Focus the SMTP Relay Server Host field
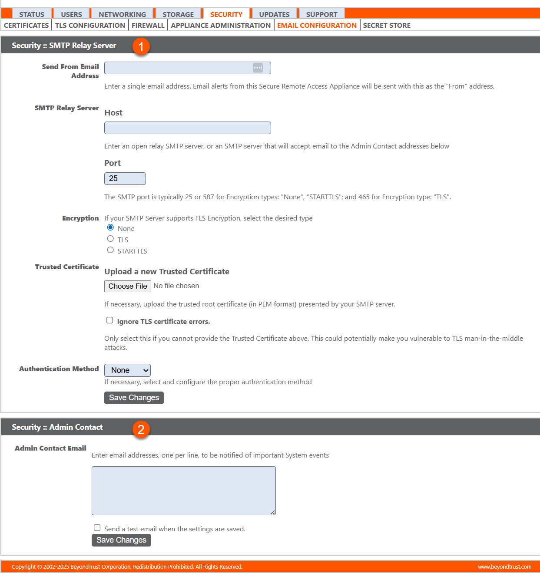Screen dimensions: 540x573 pos(187,128)
